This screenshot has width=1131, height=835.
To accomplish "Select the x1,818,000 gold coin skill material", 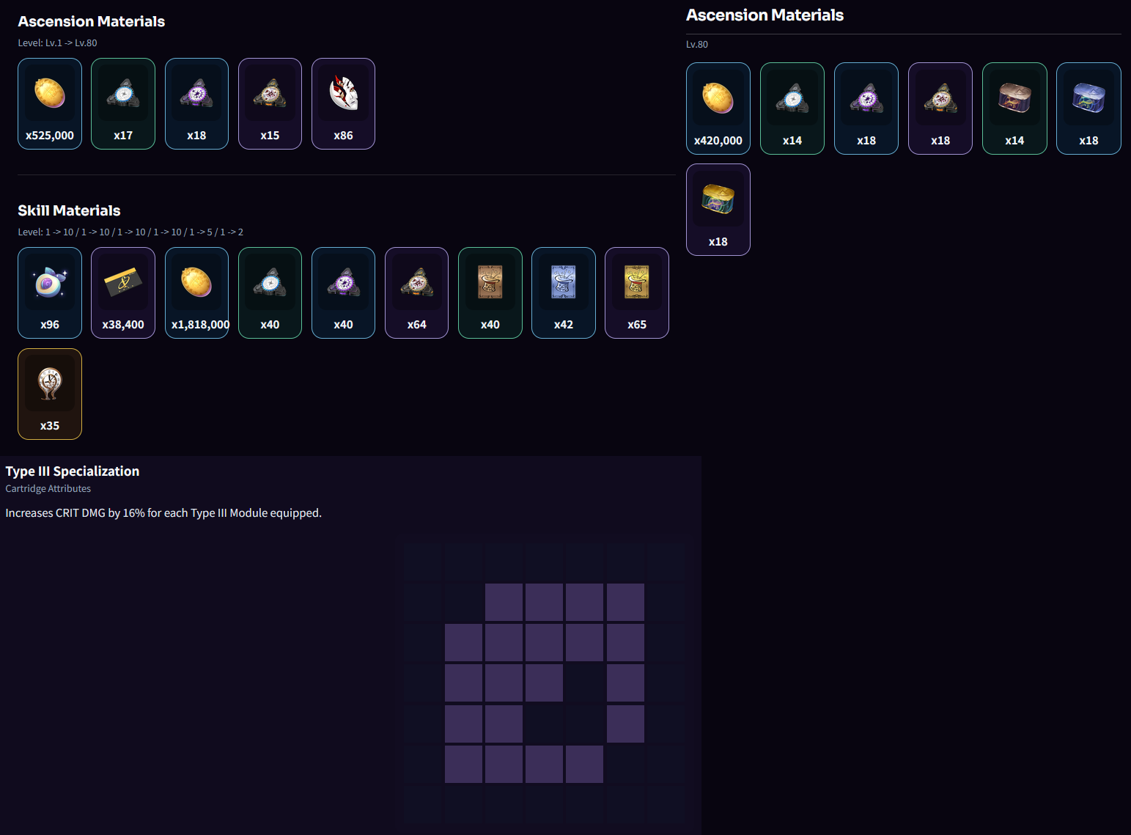I will click(x=196, y=293).
